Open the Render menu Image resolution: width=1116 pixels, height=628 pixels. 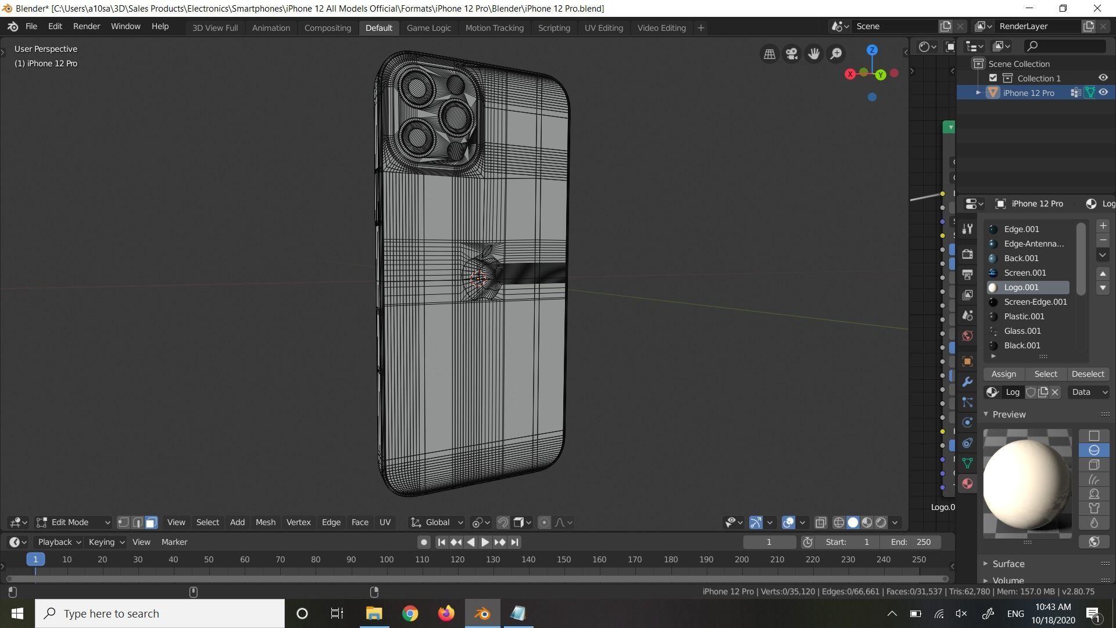tap(87, 26)
